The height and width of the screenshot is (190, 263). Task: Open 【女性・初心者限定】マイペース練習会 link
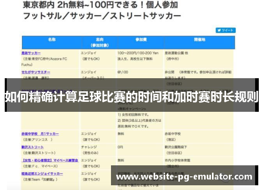[x=50, y=160]
